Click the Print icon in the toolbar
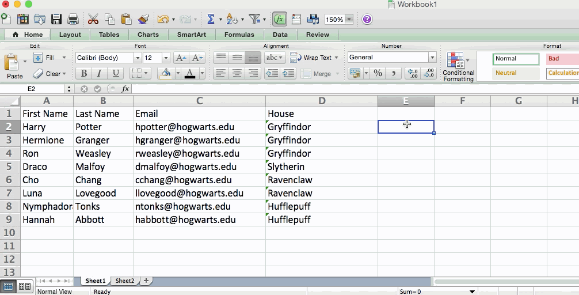This screenshot has height=295, width=579. click(73, 19)
